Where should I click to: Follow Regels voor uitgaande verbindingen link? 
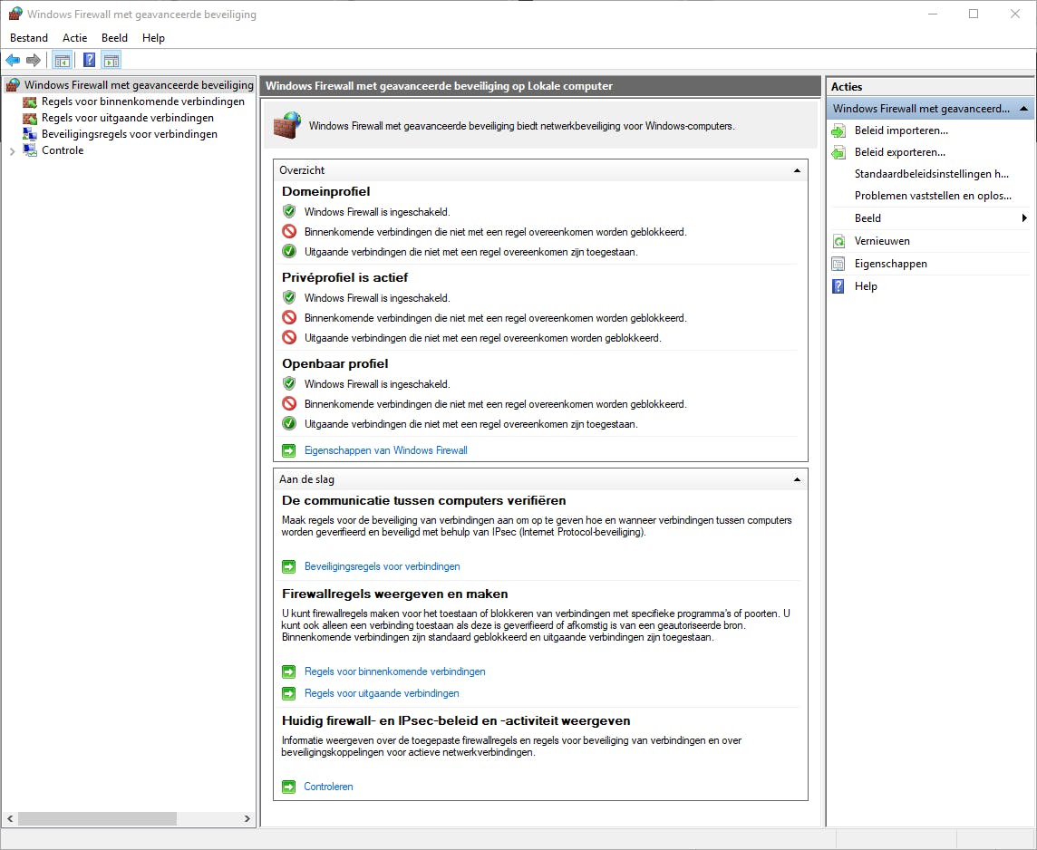point(382,693)
